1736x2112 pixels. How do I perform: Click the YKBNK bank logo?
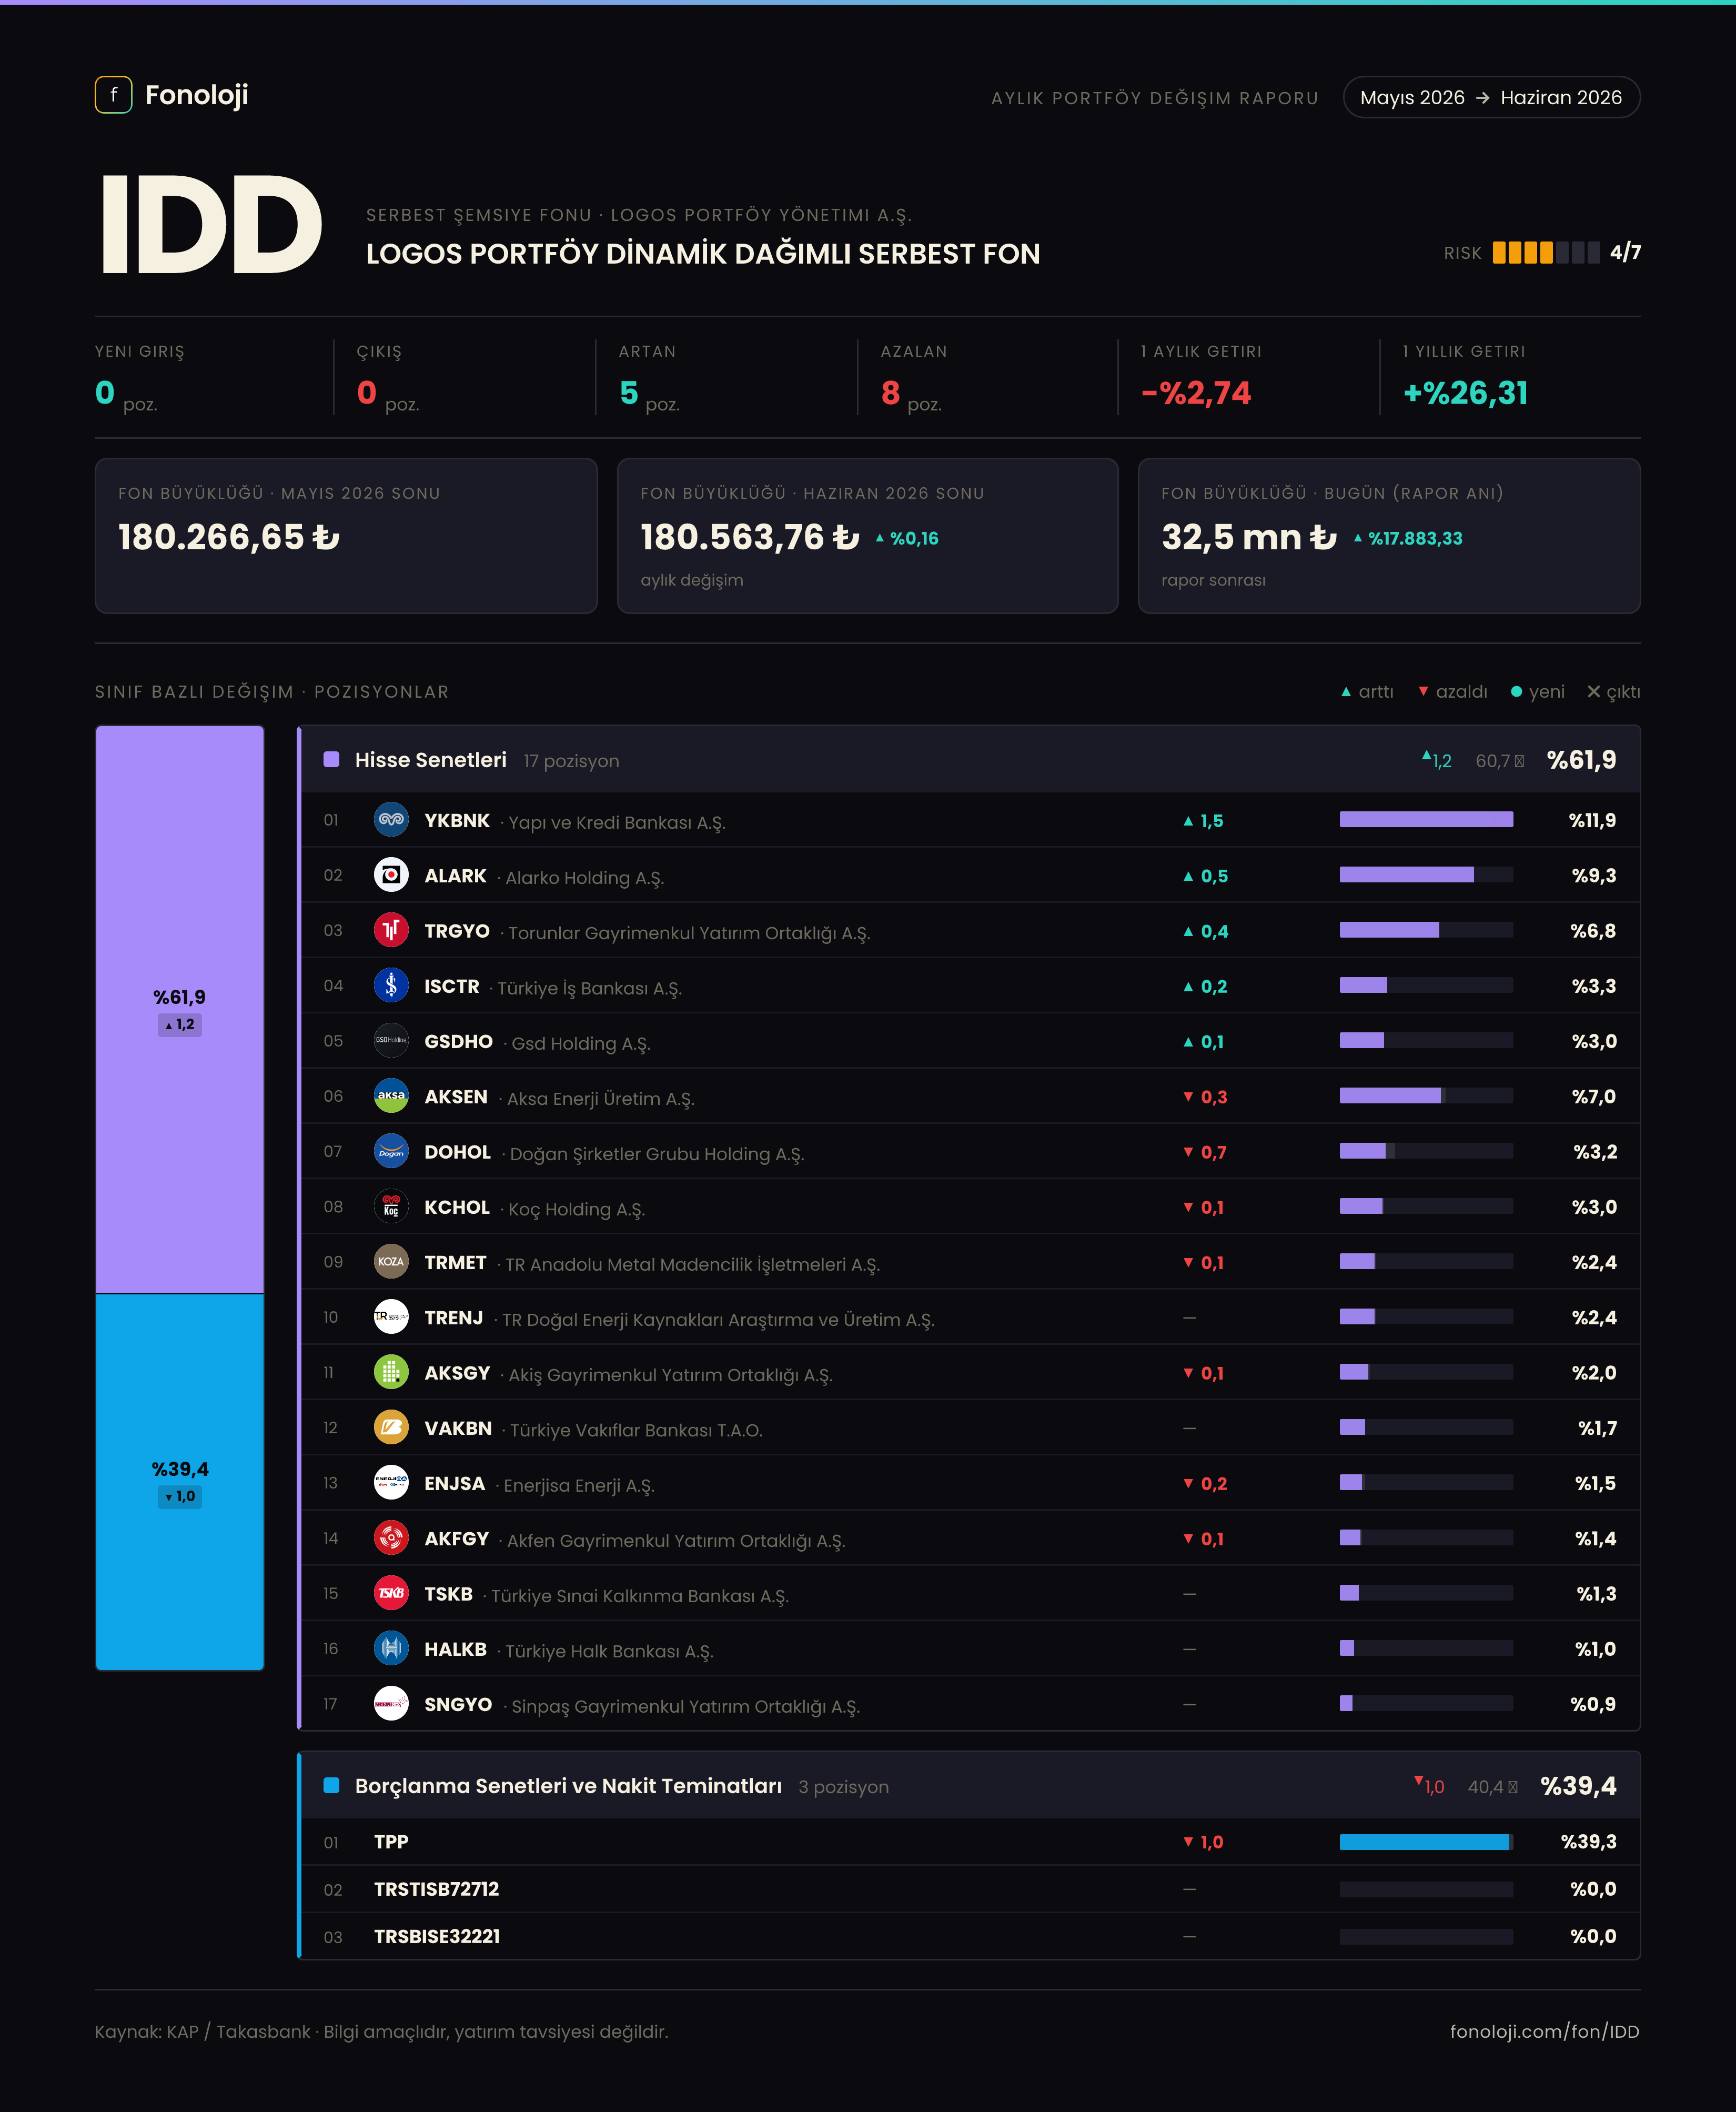click(x=391, y=820)
